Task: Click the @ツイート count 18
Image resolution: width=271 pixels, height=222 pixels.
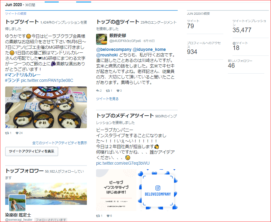Action: (236, 48)
